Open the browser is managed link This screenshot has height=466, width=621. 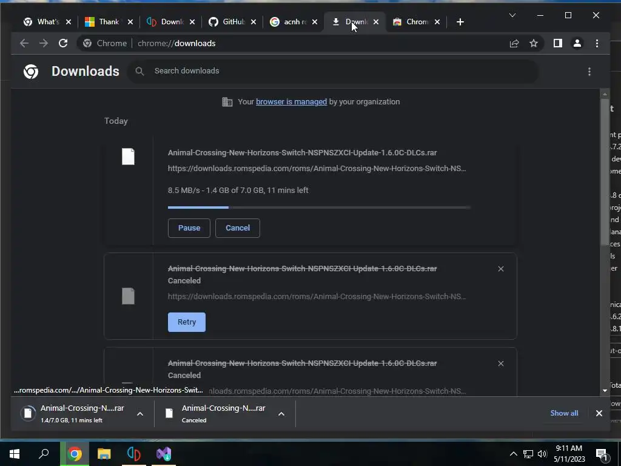tap(292, 102)
